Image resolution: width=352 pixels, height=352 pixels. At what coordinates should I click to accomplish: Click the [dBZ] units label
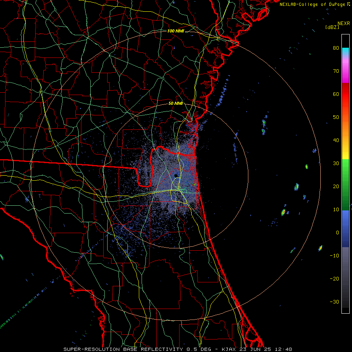pyautogui.click(x=332, y=27)
